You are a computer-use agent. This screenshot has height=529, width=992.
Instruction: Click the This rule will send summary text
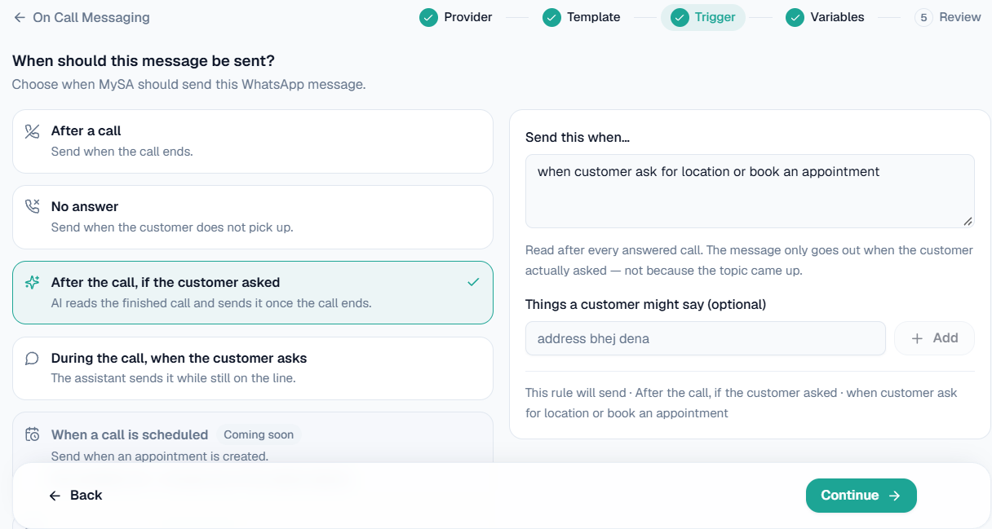tap(742, 403)
